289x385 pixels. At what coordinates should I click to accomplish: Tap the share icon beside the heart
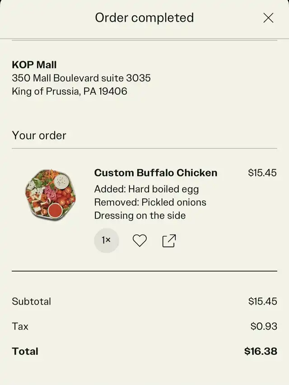point(169,241)
